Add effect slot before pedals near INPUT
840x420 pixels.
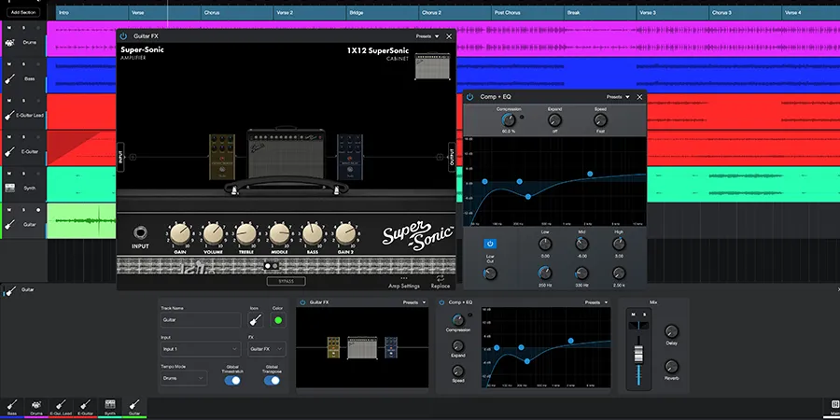[133, 157]
